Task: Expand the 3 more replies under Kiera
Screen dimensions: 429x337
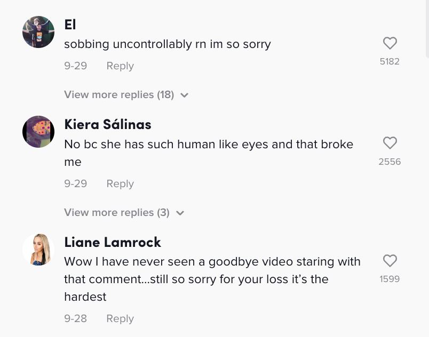Action: pos(117,213)
